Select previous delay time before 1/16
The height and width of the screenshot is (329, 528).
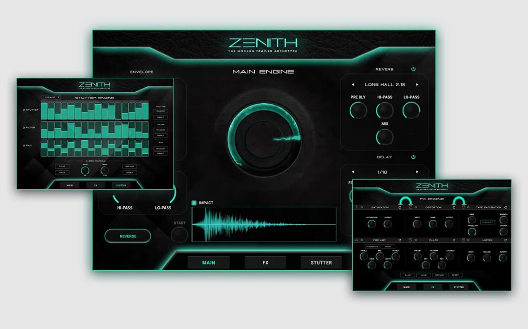[x=353, y=172]
